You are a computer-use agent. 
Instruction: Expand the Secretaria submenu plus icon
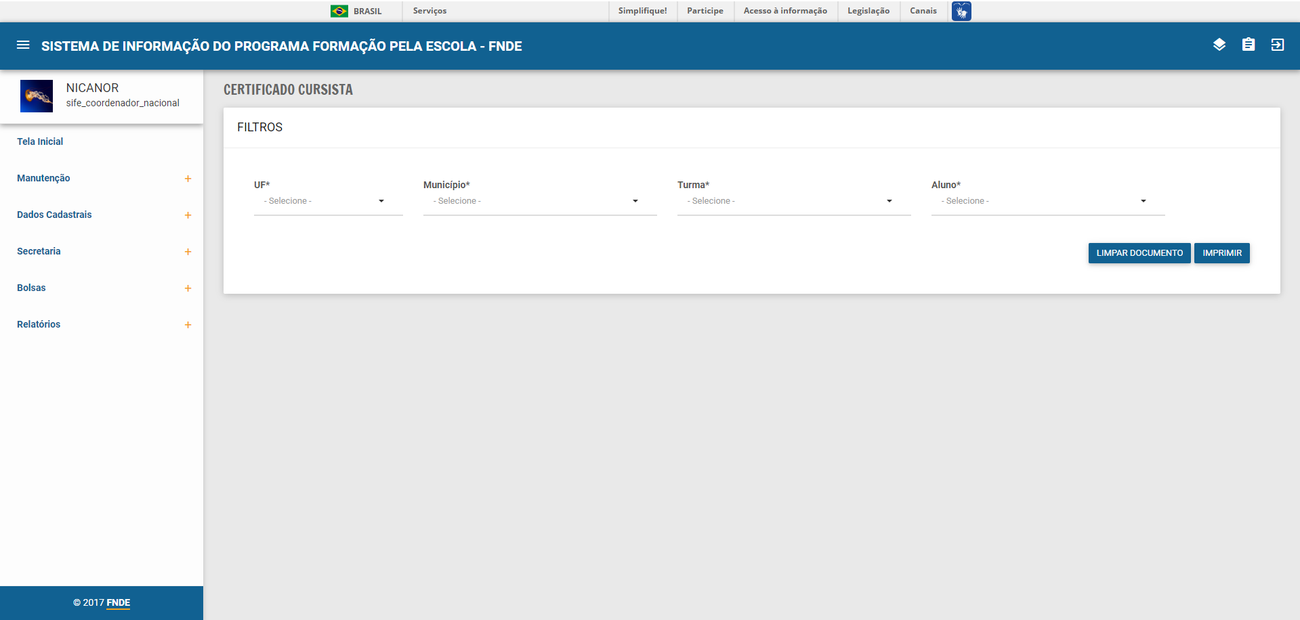pyautogui.click(x=188, y=252)
